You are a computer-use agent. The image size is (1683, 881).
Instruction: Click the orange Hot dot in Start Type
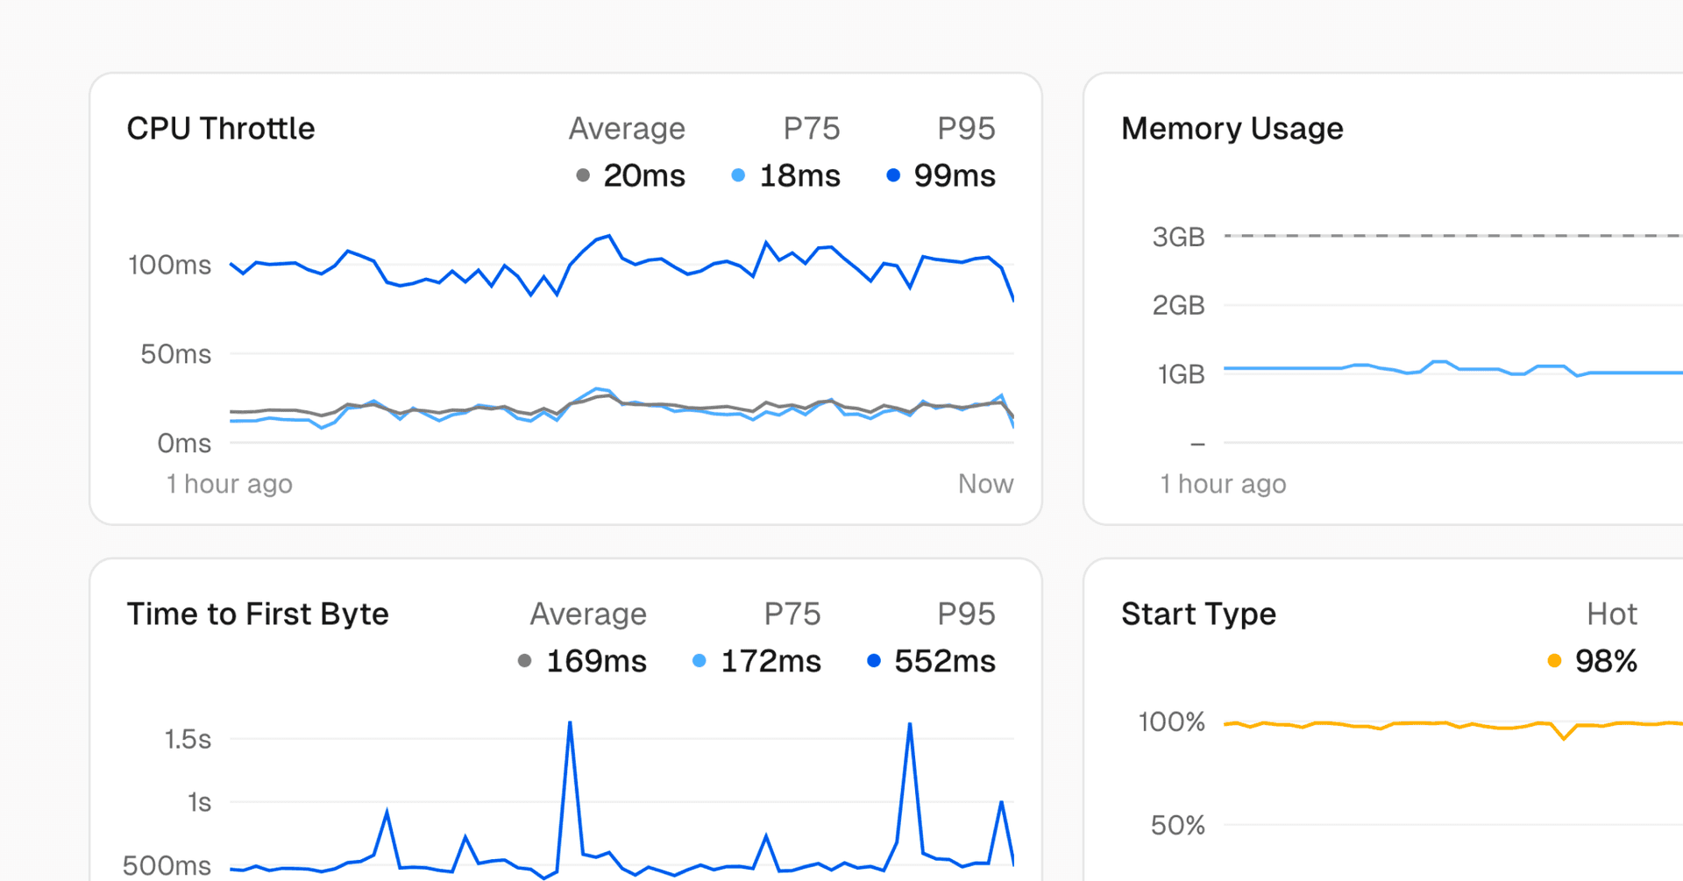click(x=1554, y=661)
